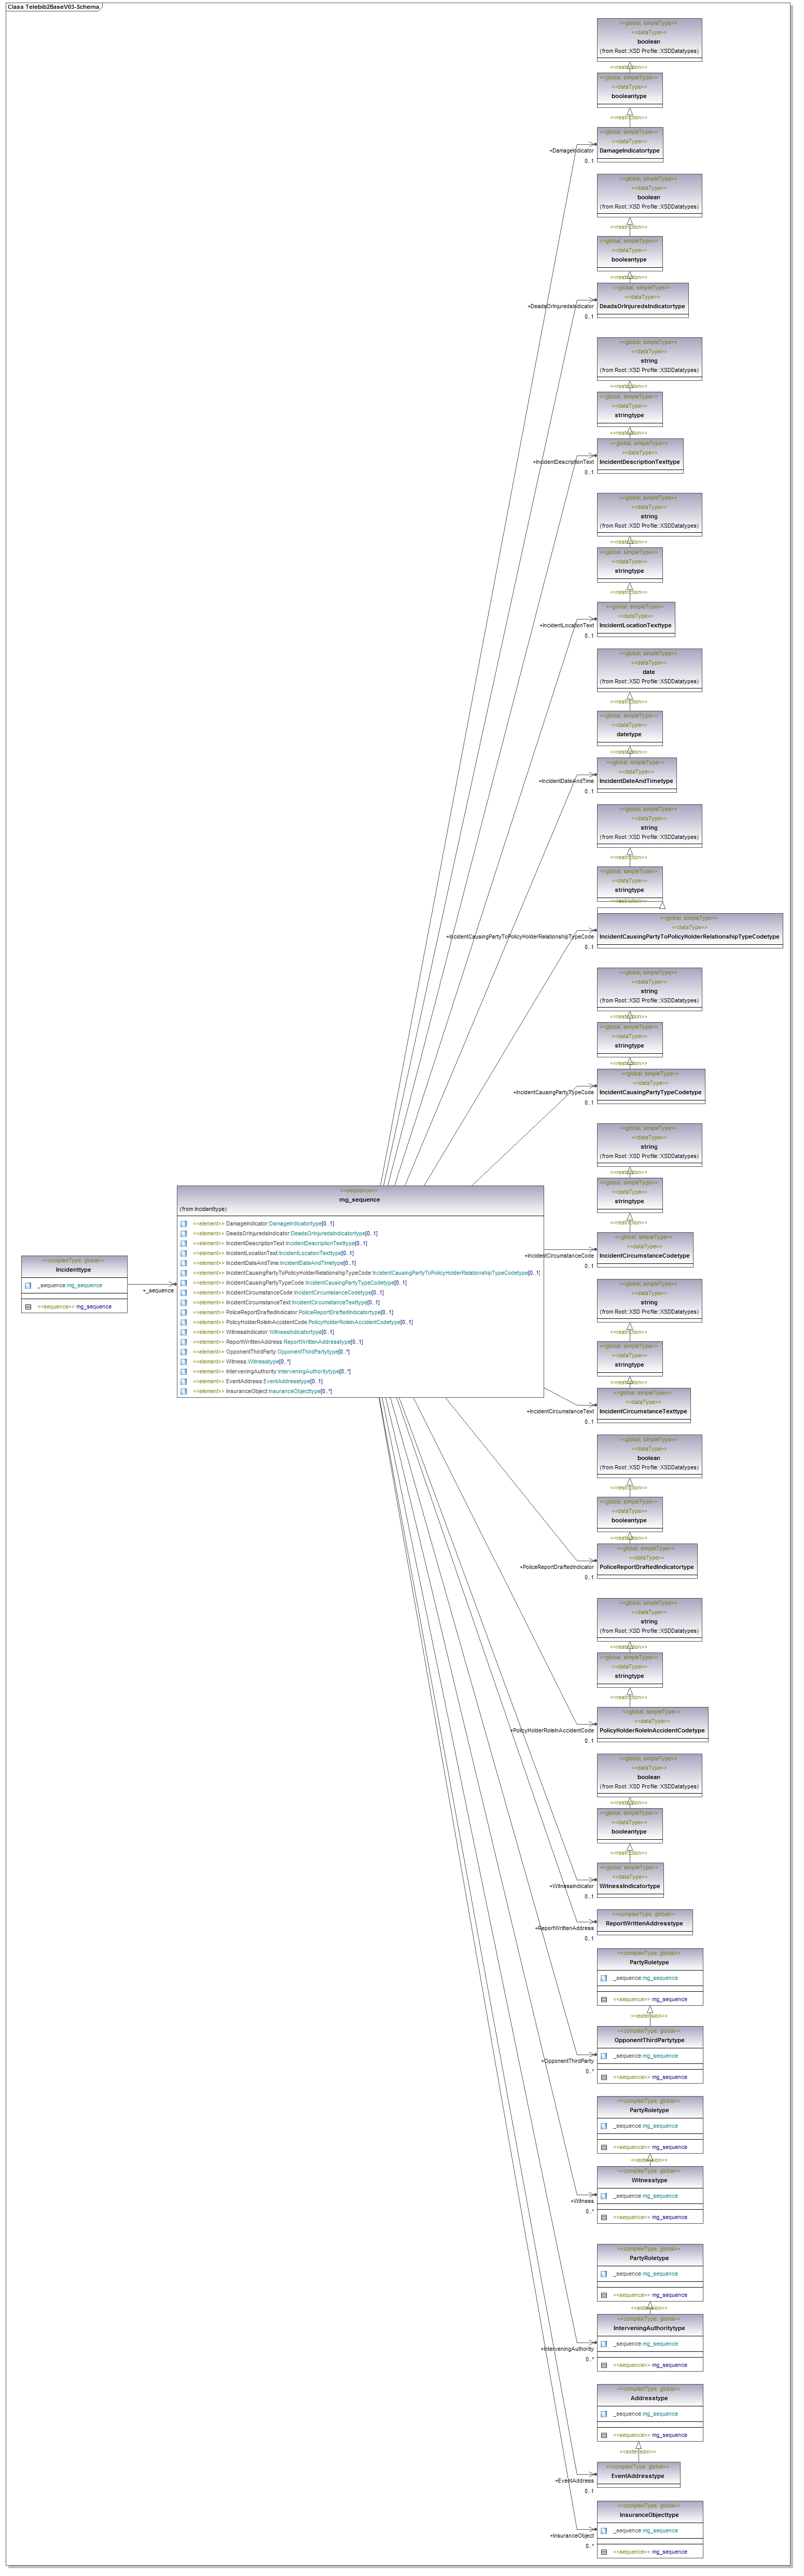Image resolution: width=804 pixels, height=2576 pixels.
Task: Click the attribute icon in the OpponentThirdPartytype box
Action: 604,2056
